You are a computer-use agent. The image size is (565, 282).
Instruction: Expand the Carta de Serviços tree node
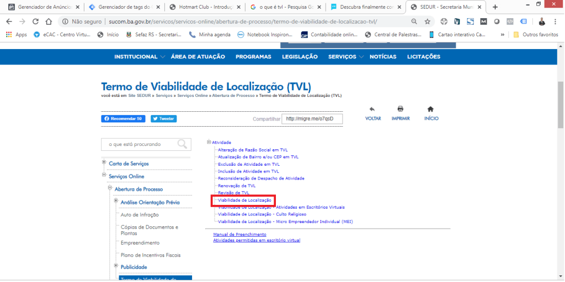click(104, 162)
